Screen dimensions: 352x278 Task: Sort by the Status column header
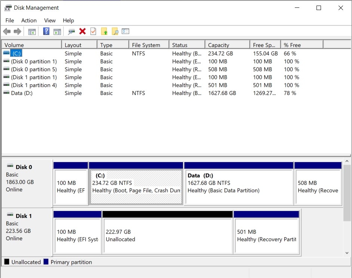[187, 45]
